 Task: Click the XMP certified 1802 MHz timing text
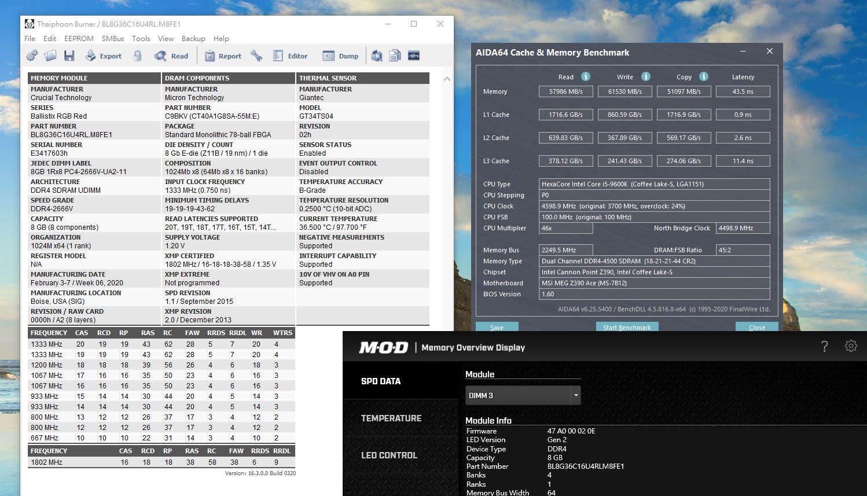pyautogui.click(x=221, y=264)
